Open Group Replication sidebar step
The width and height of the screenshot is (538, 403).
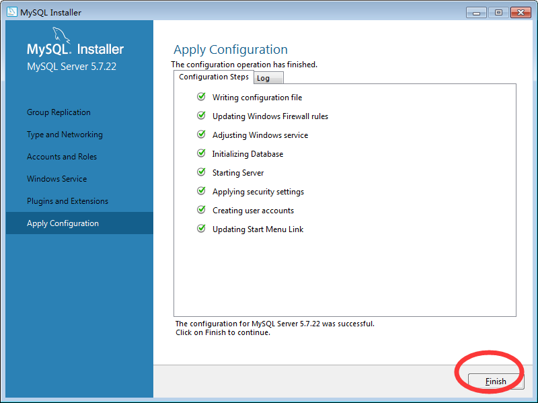click(x=59, y=112)
